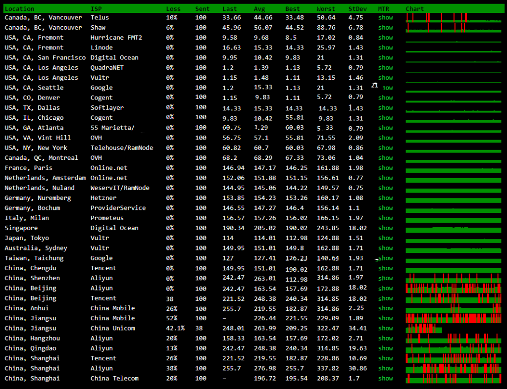Click the Chart column header

[414, 9]
